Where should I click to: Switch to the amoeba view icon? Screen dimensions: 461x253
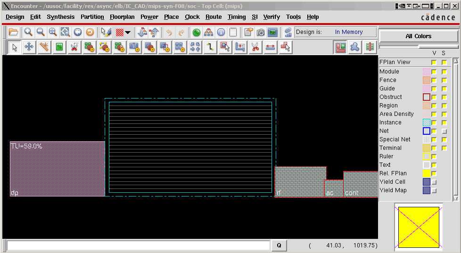(355, 47)
